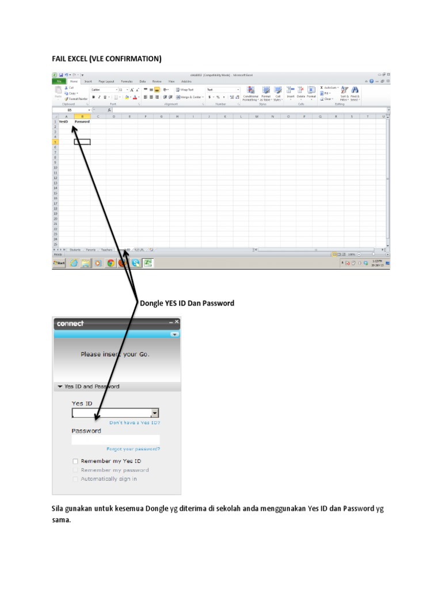Viewport: 442px width, 589px height.
Task: Click the Merge & Center icon
Action: pyautogui.click(x=178, y=97)
